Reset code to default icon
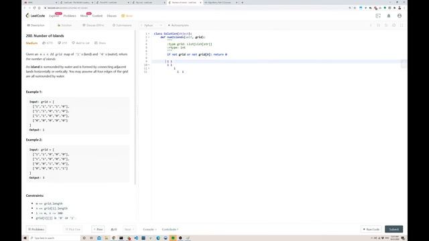Screen dimensions: 429x241 (x=386, y=25)
